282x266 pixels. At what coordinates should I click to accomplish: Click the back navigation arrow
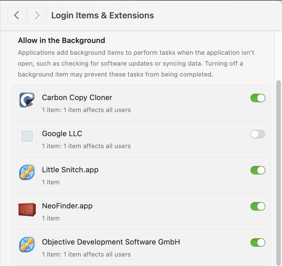(17, 15)
